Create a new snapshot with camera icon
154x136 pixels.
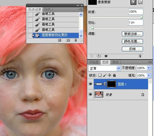point(68,40)
